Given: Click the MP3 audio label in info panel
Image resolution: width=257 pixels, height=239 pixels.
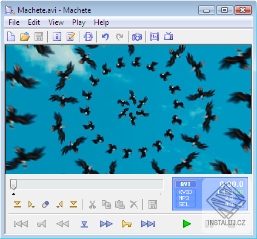Looking at the screenshot, I should pos(185,198).
